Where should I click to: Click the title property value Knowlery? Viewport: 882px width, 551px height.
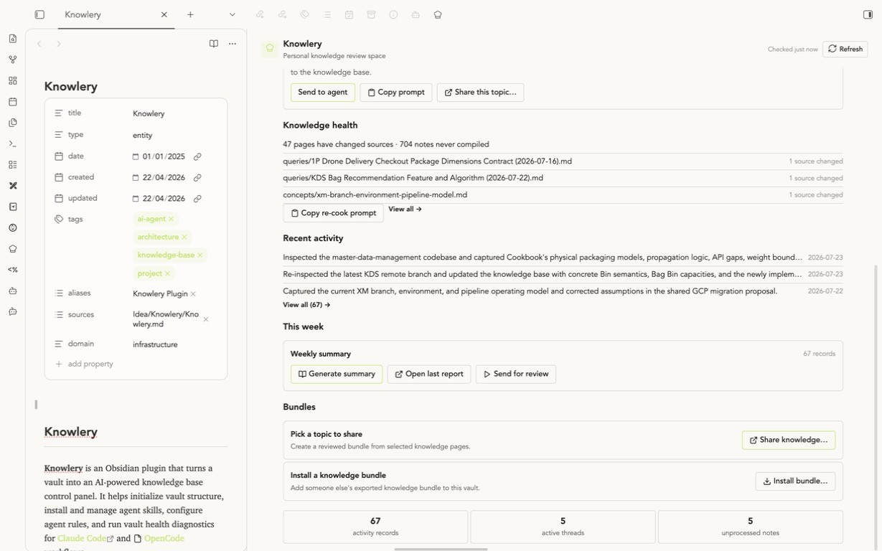[149, 113]
